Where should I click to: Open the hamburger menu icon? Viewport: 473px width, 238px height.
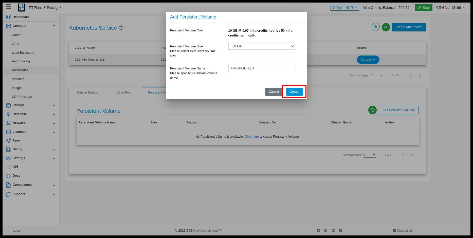(8, 7)
